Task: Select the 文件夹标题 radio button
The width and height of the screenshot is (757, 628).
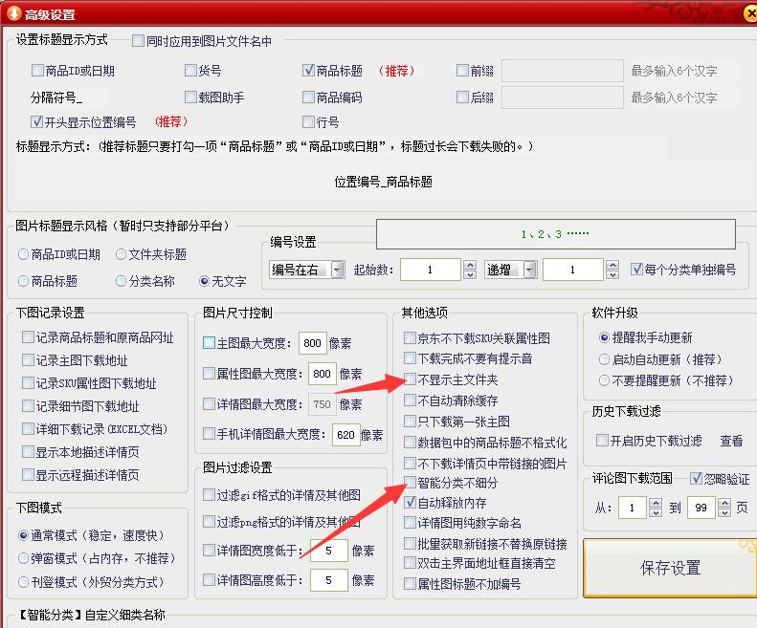Action: click(122, 254)
